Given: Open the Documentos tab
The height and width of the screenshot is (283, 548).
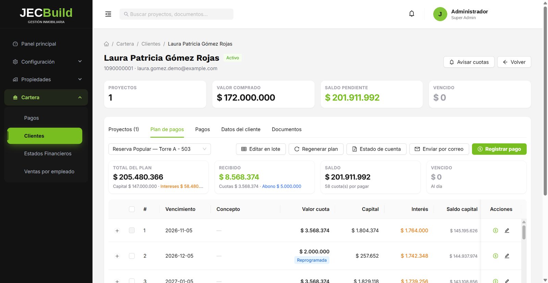Looking at the screenshot, I should point(287,129).
